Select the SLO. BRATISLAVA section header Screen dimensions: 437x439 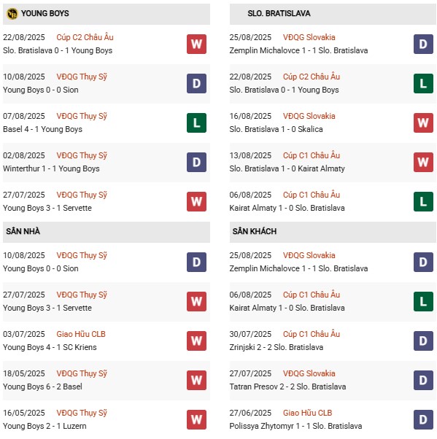pos(333,14)
